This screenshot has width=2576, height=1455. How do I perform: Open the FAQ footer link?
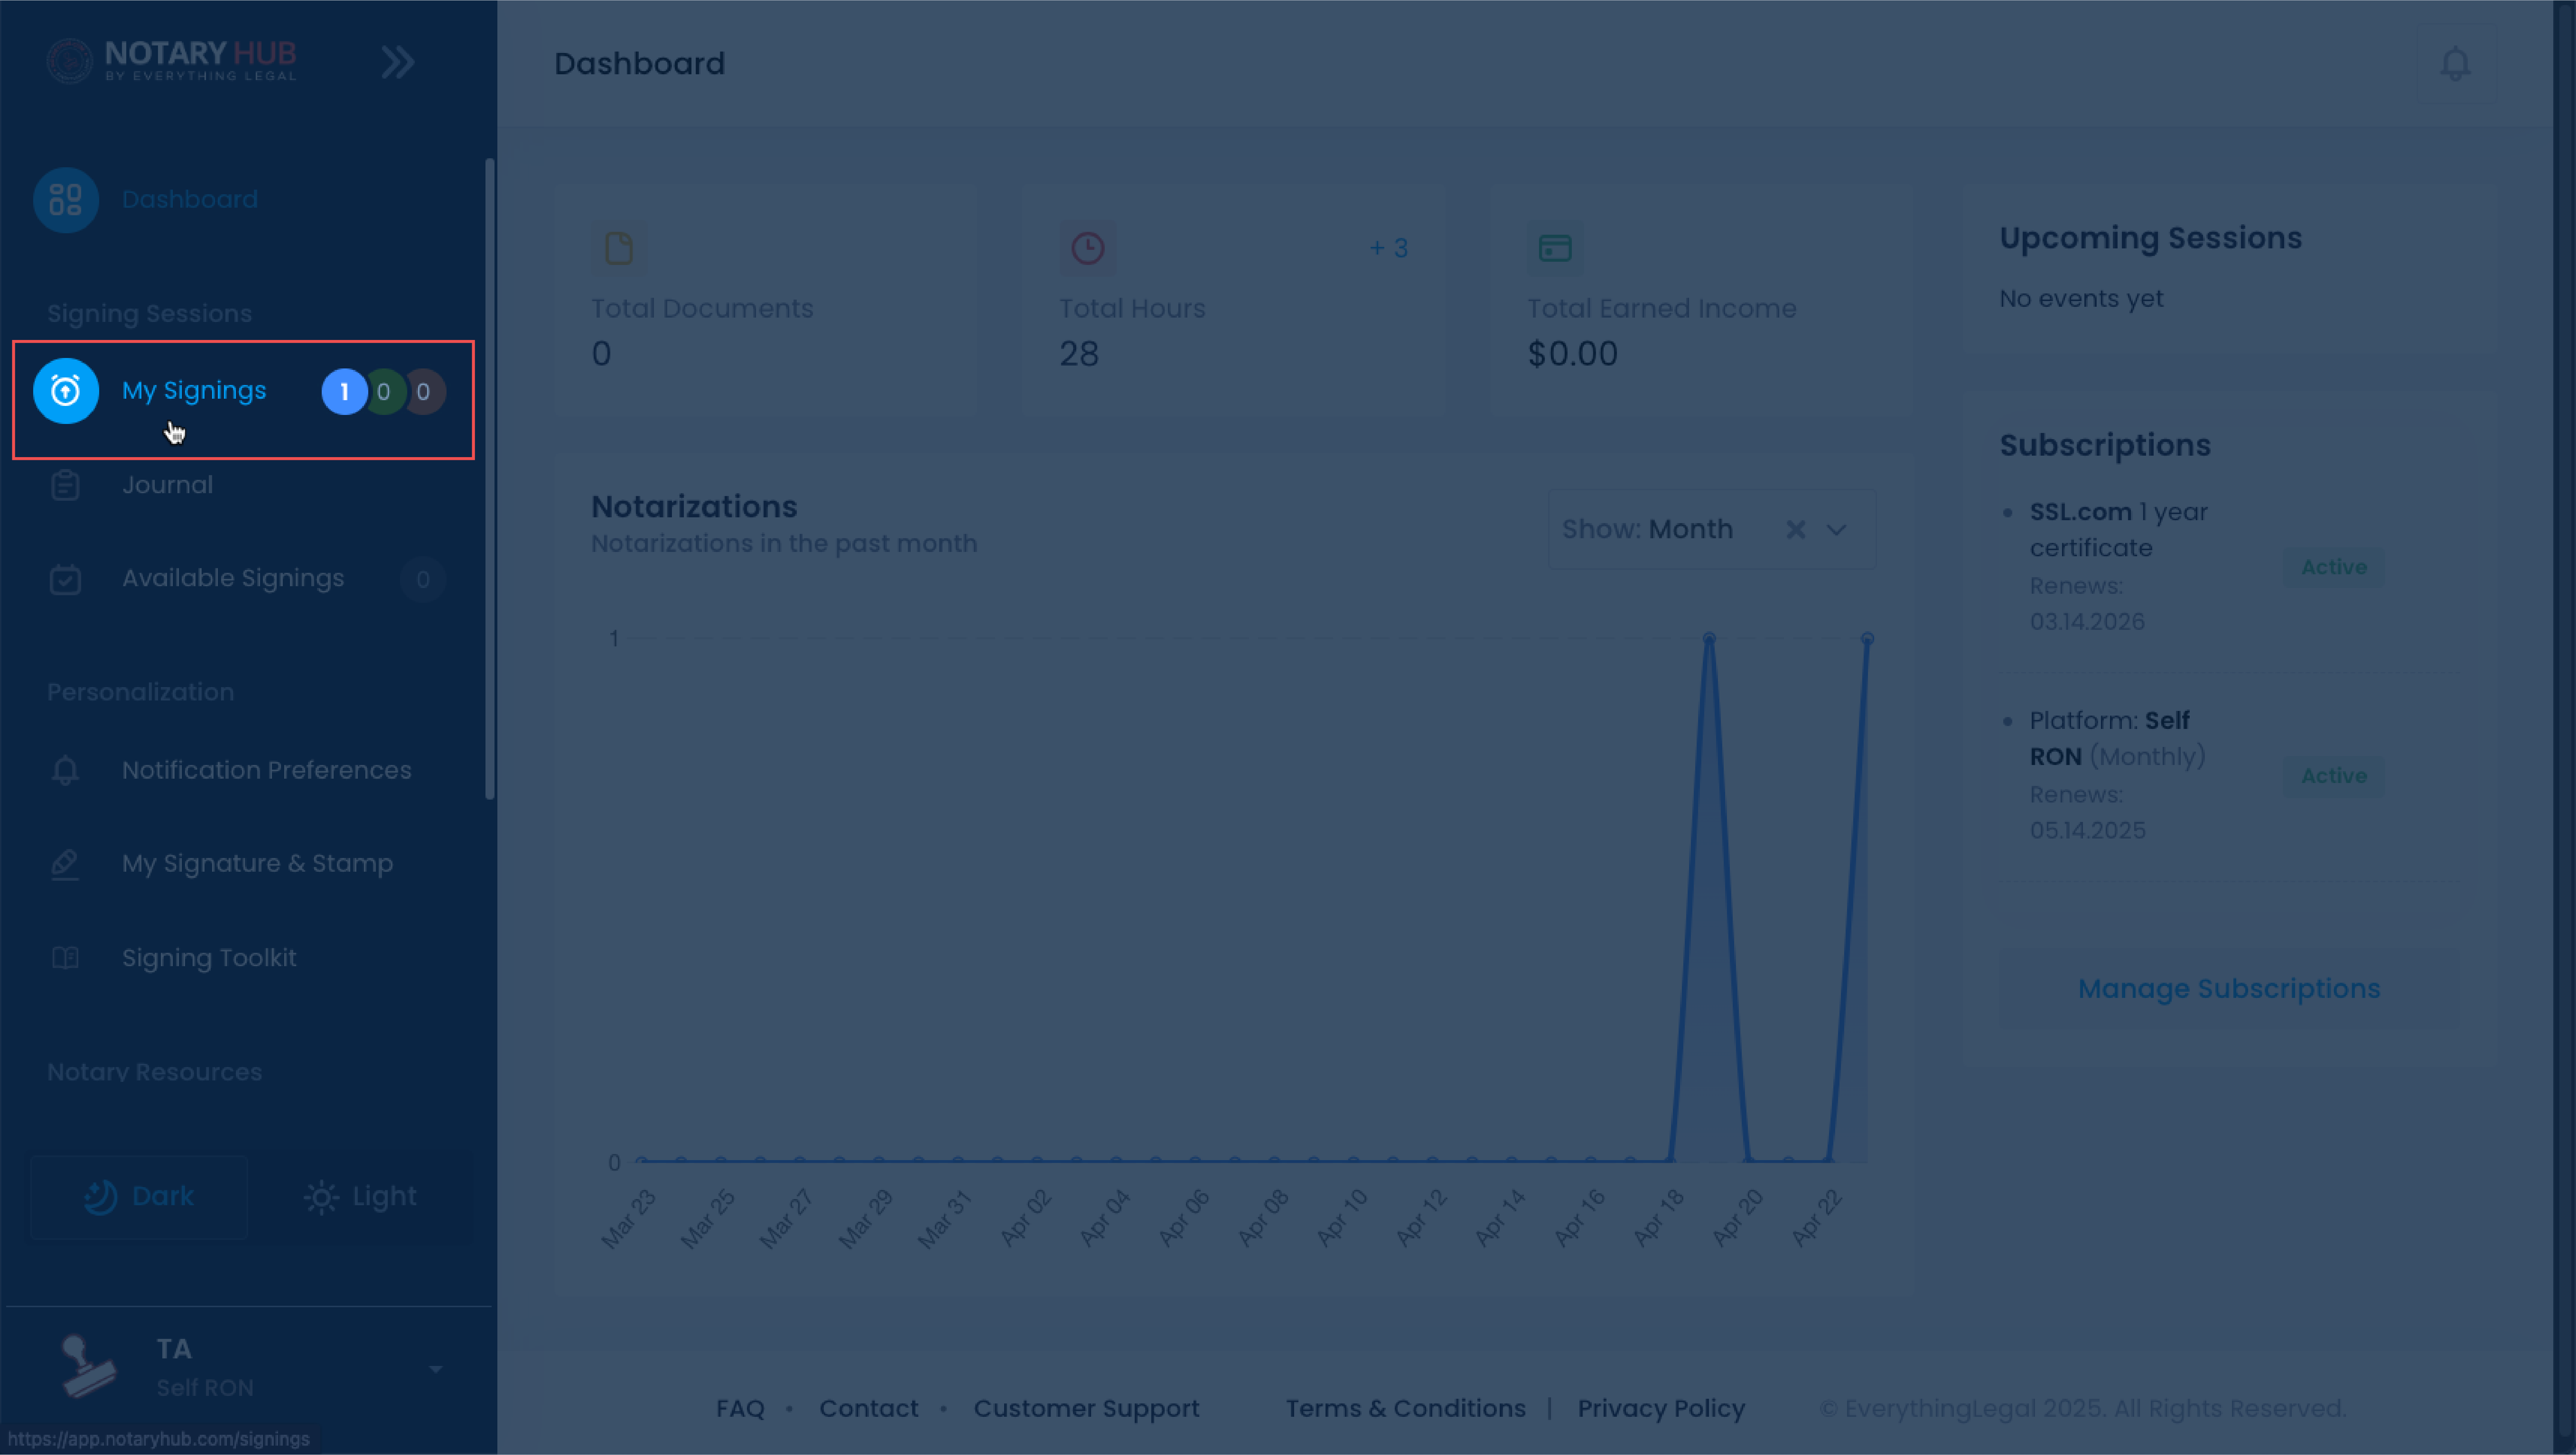[x=740, y=1409]
